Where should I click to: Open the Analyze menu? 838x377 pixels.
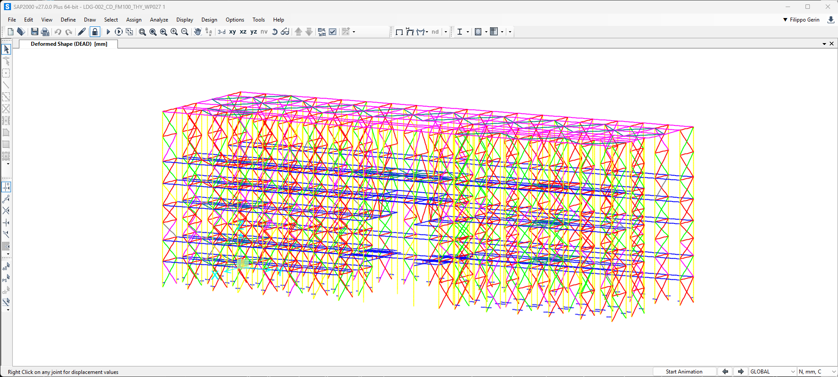(x=159, y=20)
